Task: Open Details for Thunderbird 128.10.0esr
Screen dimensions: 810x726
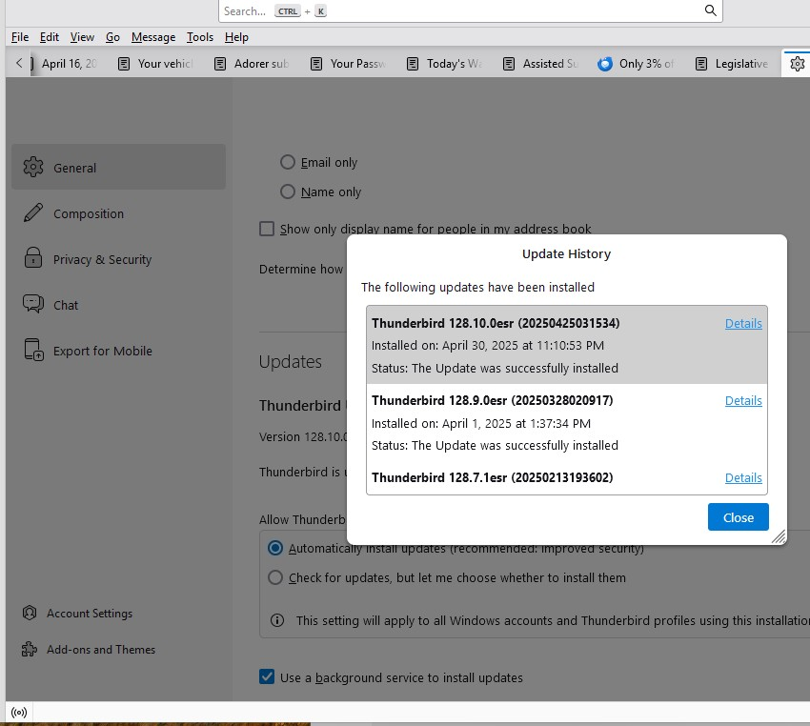Action: (743, 323)
